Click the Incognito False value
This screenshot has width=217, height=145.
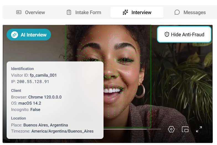pos(35,110)
